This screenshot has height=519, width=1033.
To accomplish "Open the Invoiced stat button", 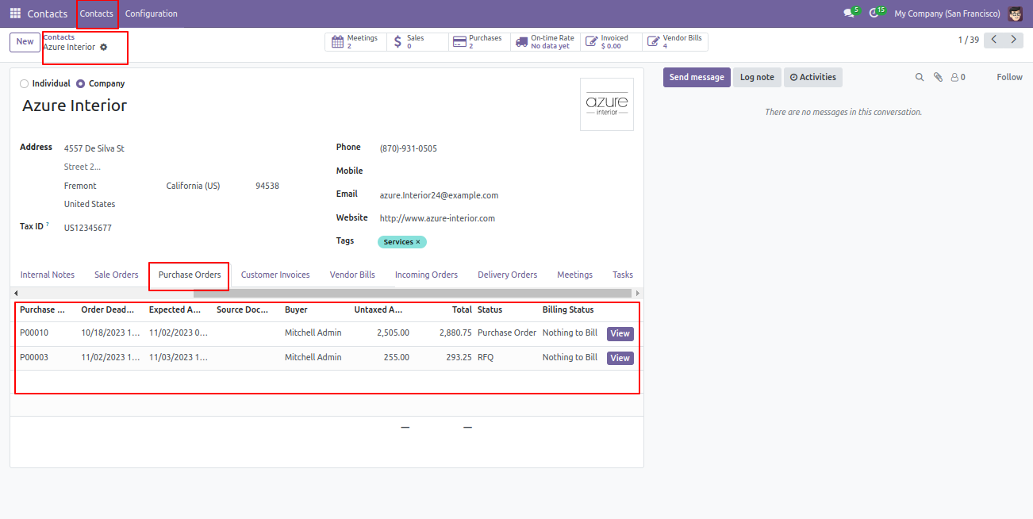I will pyautogui.click(x=612, y=42).
